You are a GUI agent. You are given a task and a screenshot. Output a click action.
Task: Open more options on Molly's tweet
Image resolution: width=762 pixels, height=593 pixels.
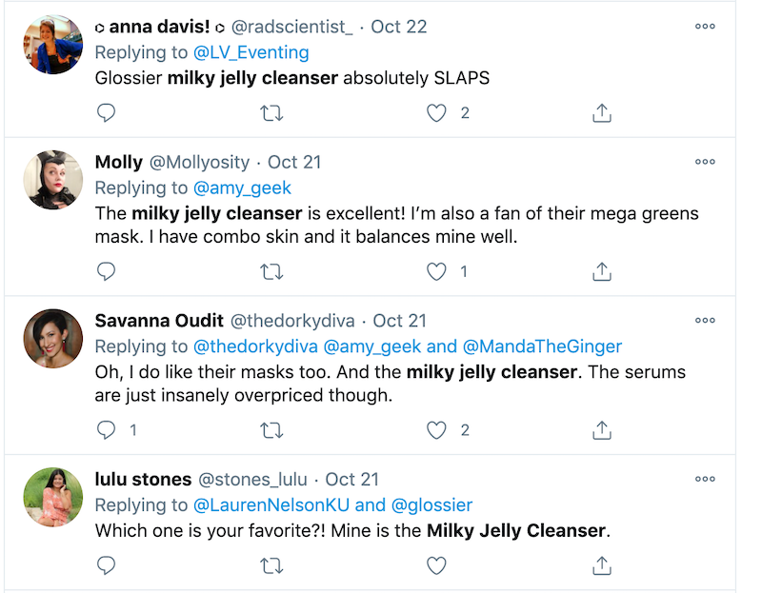click(x=705, y=163)
